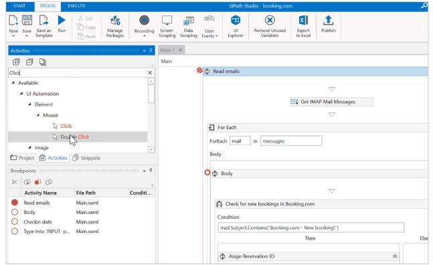Switch to the Snippets tab
433x265 pixels.
86,158
